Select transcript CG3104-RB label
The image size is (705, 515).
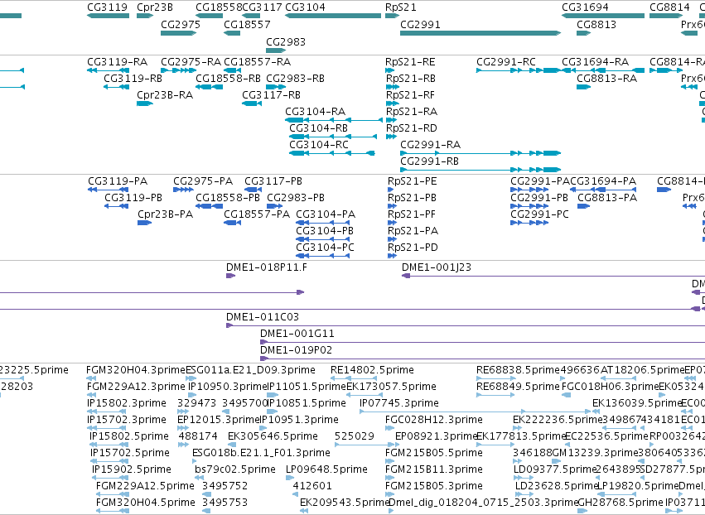(318, 128)
